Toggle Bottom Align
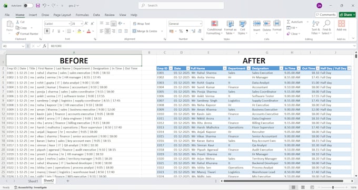This screenshot has width=358, height=190. (x=114, y=24)
